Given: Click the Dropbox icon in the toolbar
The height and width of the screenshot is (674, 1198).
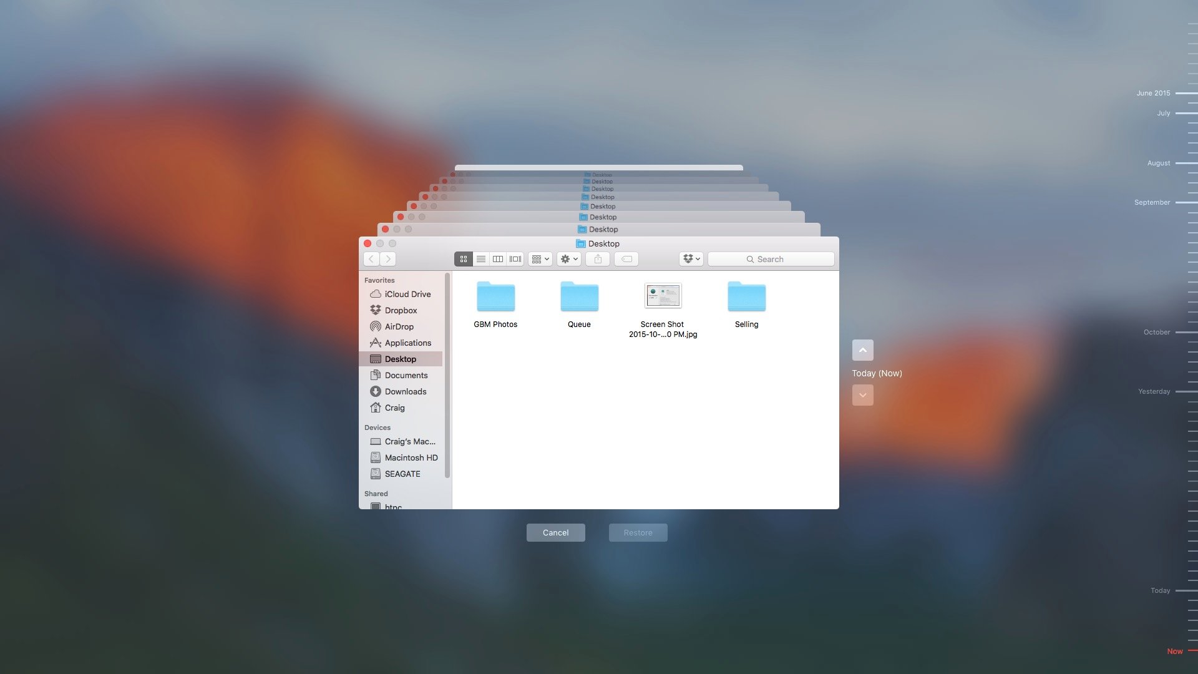Looking at the screenshot, I should point(688,259).
